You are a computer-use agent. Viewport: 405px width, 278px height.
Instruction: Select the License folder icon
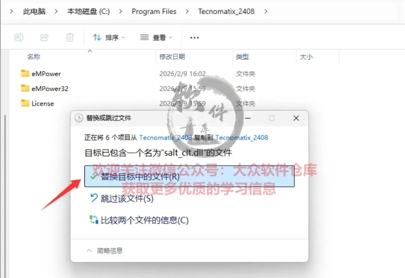(x=25, y=103)
